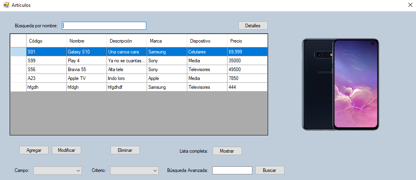Select the 'Una canoa cara' description cell
The image size is (416, 180).
pyautogui.click(x=127, y=52)
